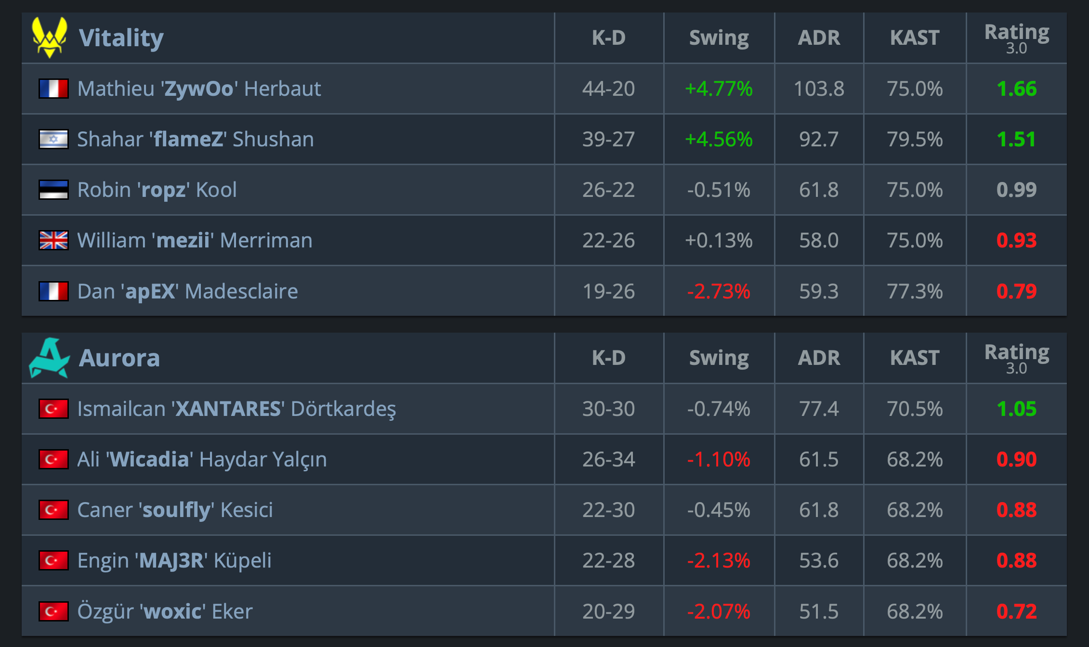Sort Vitality table by K-D column
Screen dimensions: 1089x647
point(608,38)
